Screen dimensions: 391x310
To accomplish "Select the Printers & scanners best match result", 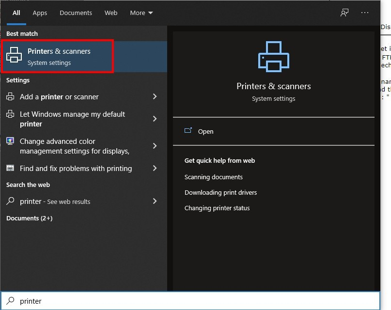I will pyautogui.click(x=84, y=57).
